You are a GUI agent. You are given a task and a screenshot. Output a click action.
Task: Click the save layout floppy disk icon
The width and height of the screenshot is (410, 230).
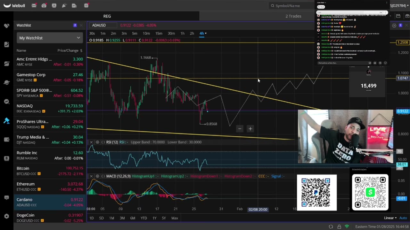tap(398, 16)
